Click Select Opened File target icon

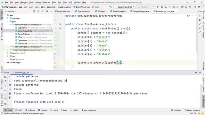tap(34, 11)
